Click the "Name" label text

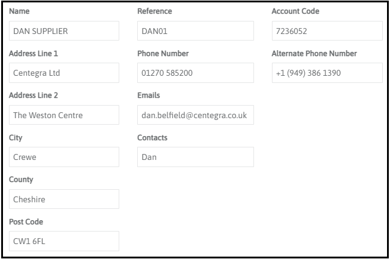coord(19,11)
